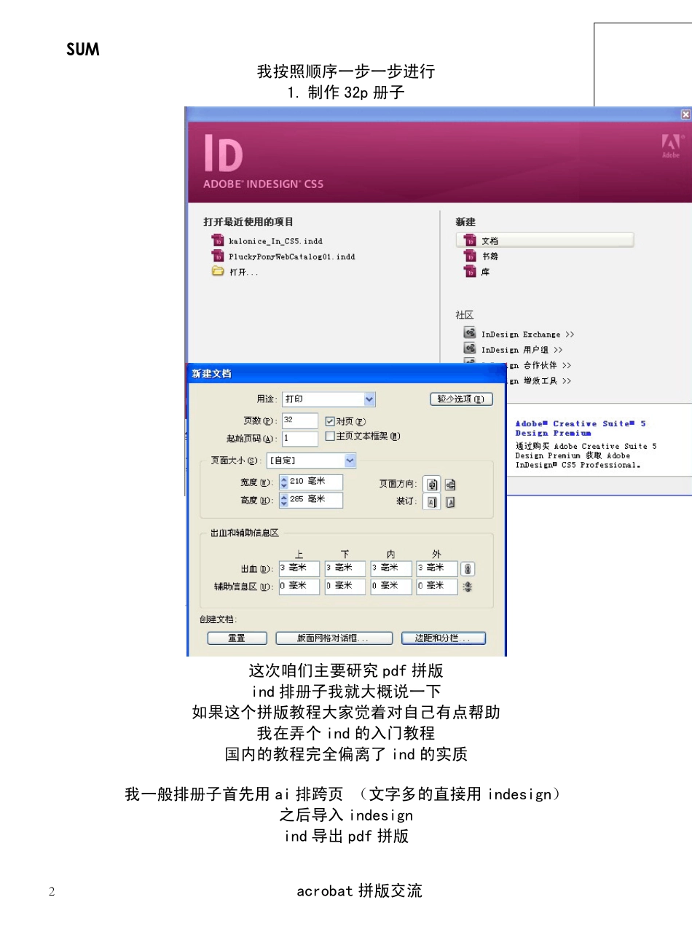Click the 版面网格对话框... button
The image size is (692, 940).
point(334,638)
